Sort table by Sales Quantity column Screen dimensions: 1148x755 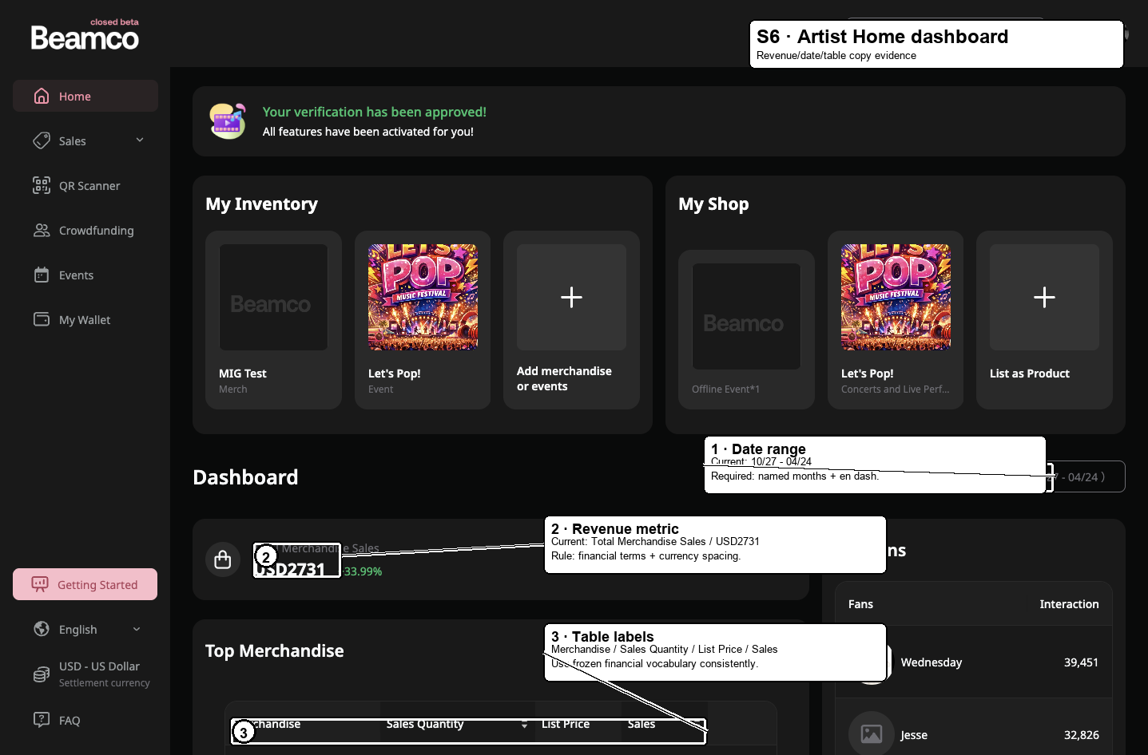[524, 725]
